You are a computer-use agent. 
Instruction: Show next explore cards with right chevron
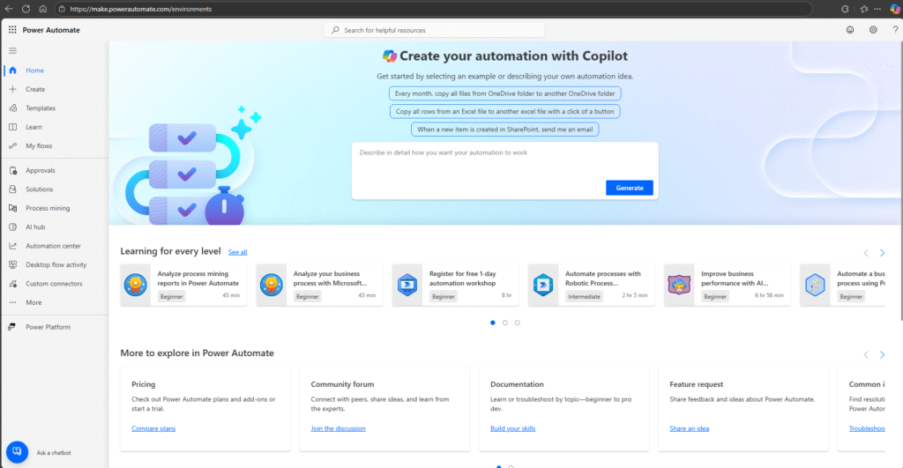(x=882, y=354)
